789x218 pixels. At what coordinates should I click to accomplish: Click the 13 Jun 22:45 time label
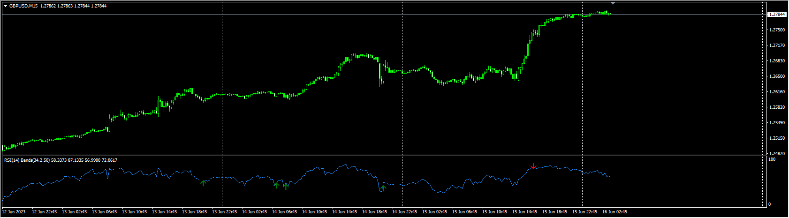point(224,212)
